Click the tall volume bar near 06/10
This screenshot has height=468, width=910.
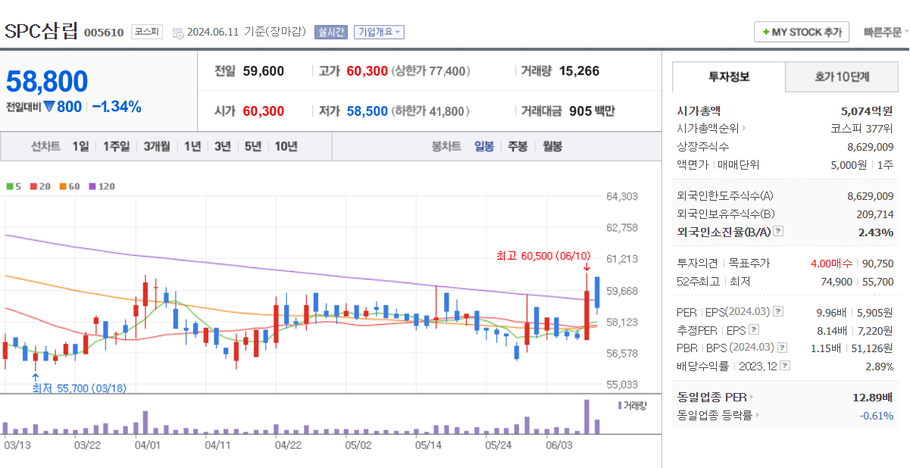[x=586, y=417]
